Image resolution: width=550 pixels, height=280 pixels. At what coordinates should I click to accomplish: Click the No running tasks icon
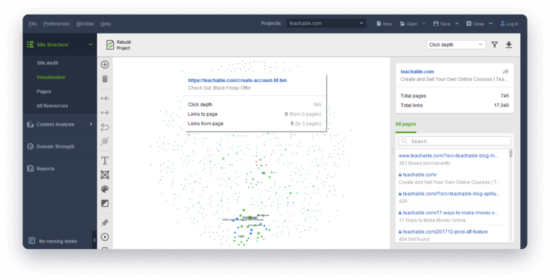click(x=32, y=241)
